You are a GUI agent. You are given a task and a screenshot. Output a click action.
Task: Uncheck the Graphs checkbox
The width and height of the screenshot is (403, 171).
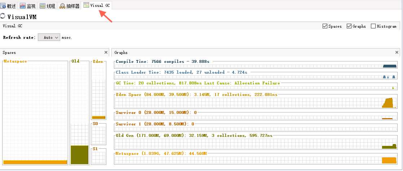click(349, 26)
